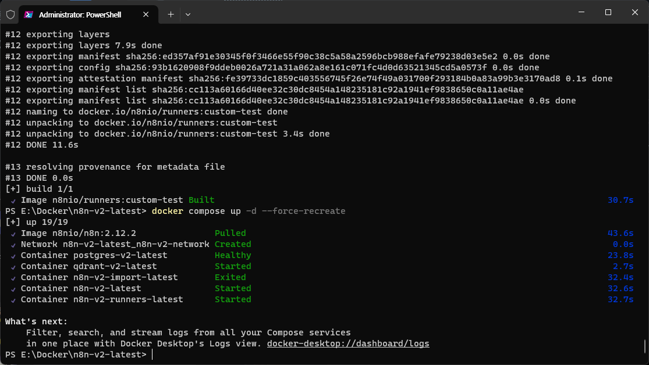Click '[+] build 1/1' line
Image resolution: width=649 pixels, height=365 pixels.
(39, 189)
